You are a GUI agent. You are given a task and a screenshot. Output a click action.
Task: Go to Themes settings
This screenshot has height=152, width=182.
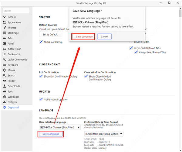(x=12, y=28)
